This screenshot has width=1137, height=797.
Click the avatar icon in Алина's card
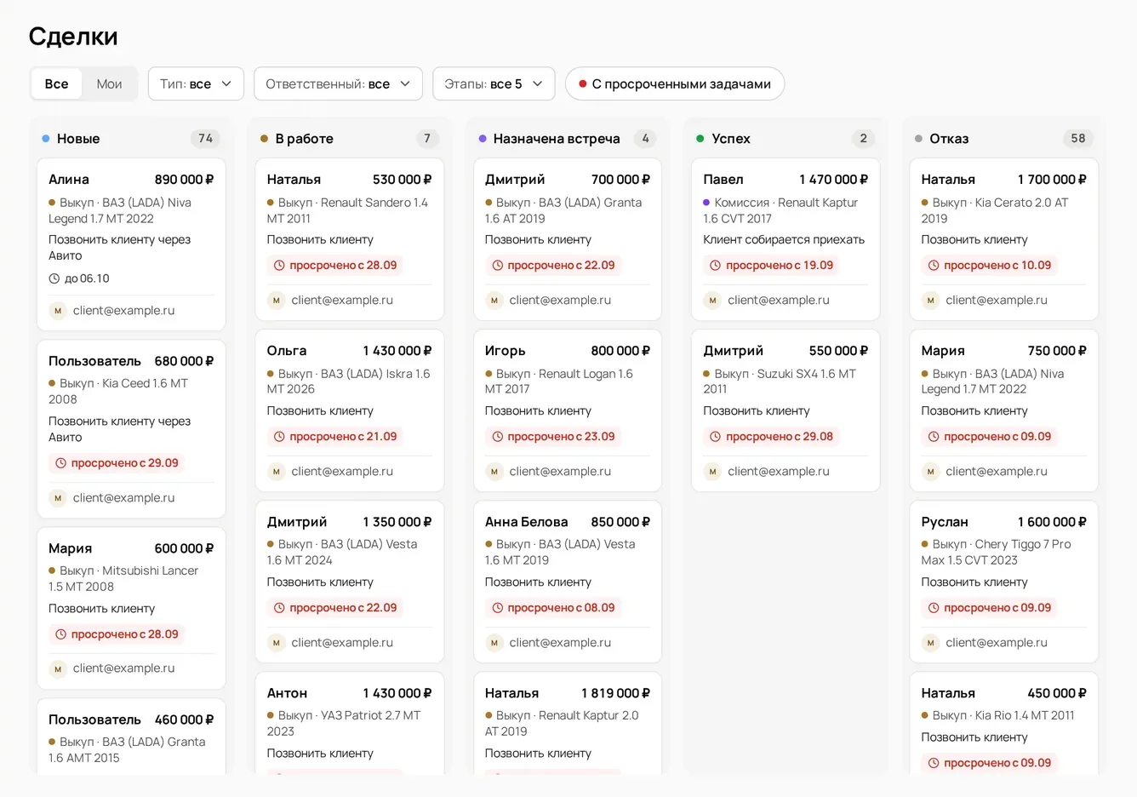tap(58, 311)
